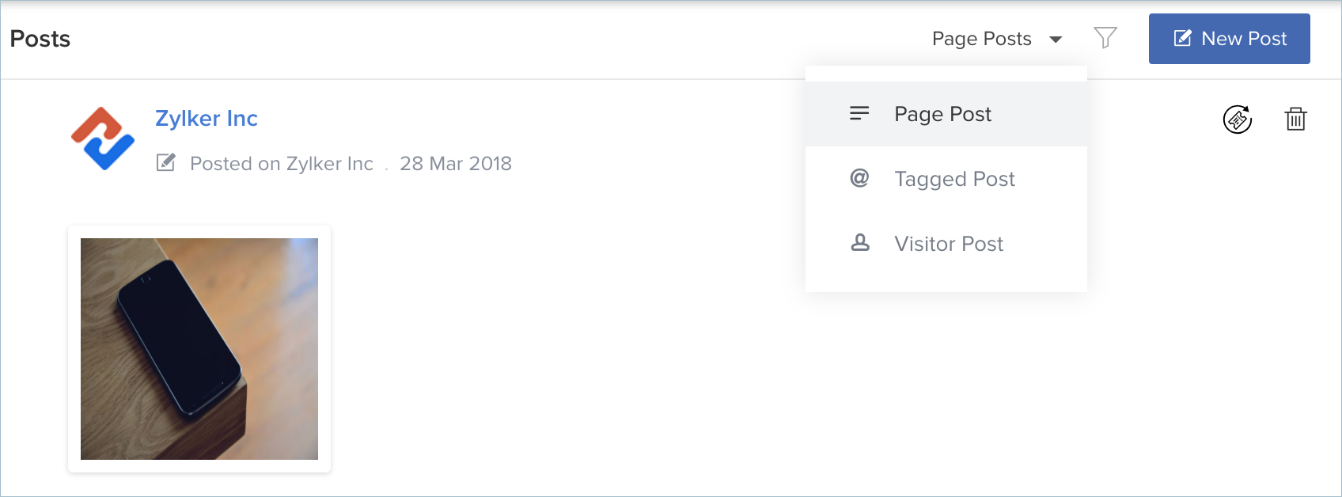Open the phone image thumbnail

(199, 349)
